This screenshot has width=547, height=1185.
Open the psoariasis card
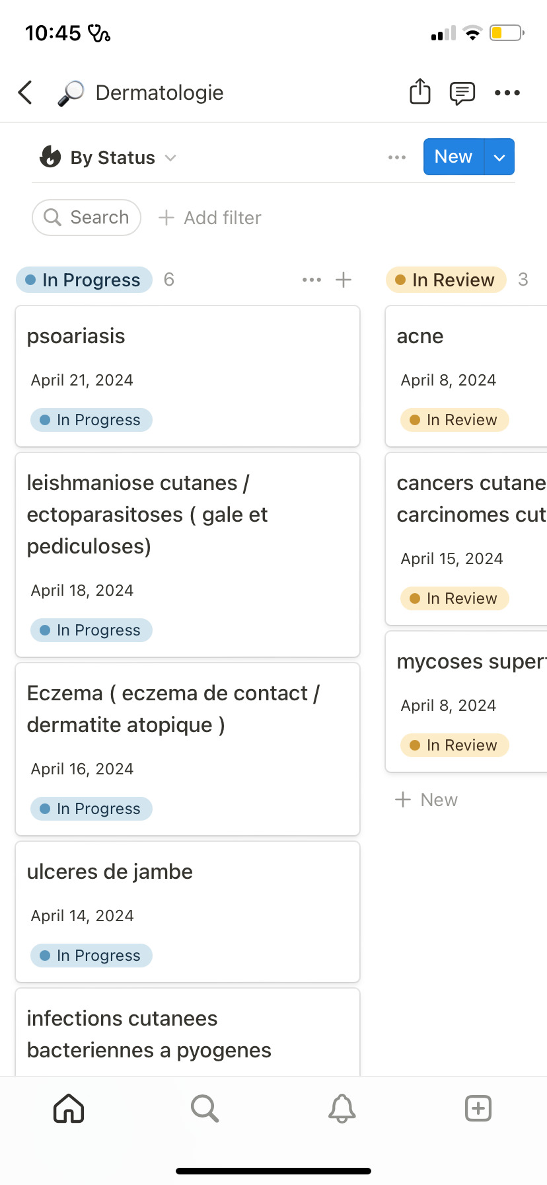(x=188, y=376)
